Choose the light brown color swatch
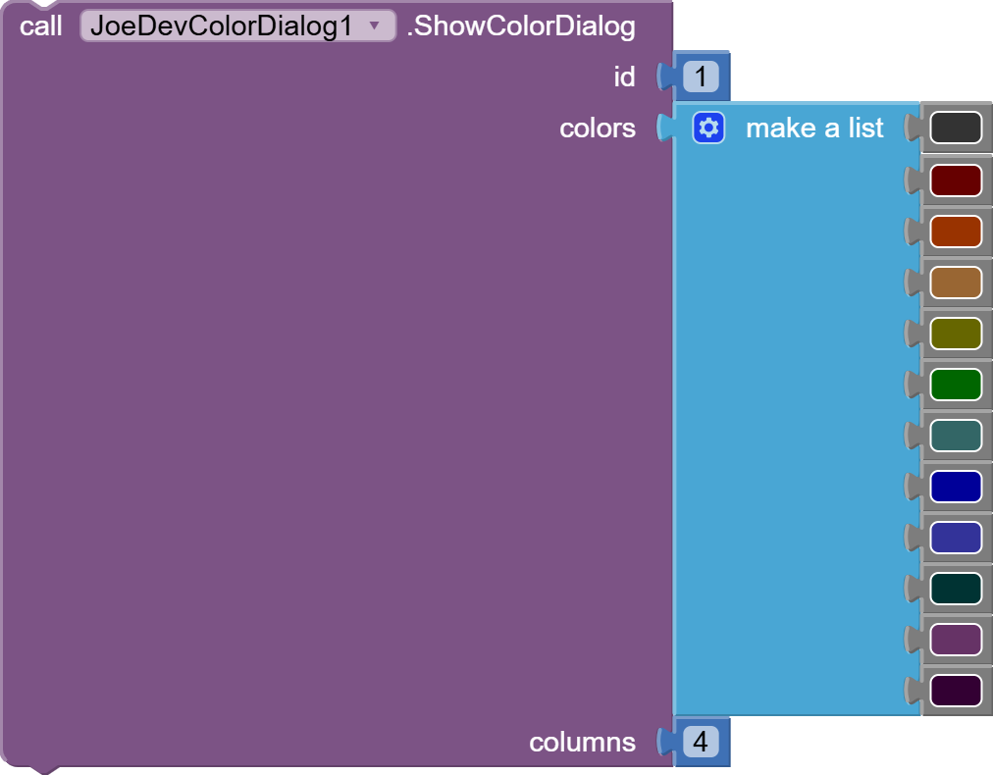 (x=956, y=282)
